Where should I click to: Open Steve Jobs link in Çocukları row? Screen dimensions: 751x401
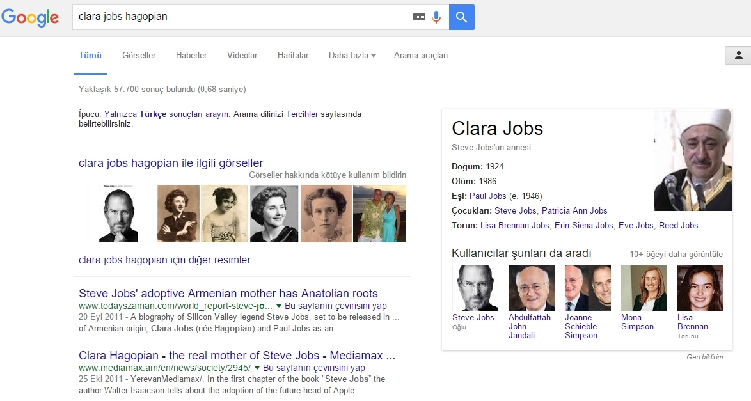point(516,211)
